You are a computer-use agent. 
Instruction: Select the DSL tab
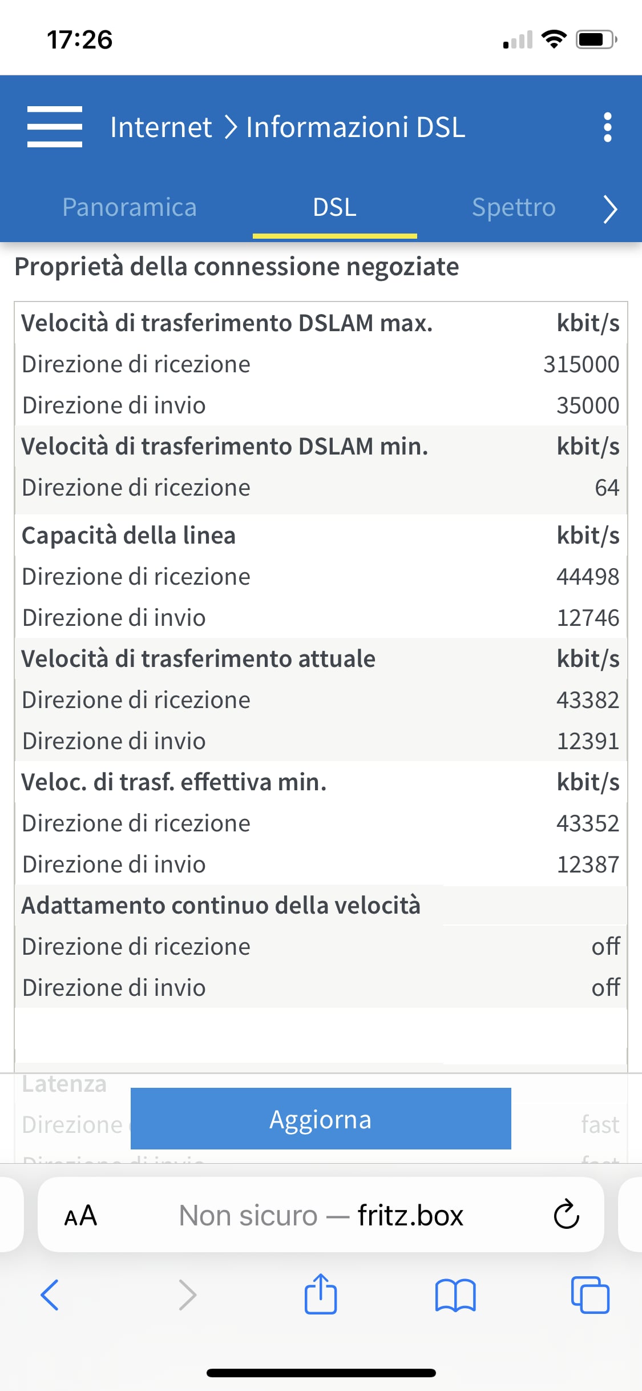coord(335,207)
